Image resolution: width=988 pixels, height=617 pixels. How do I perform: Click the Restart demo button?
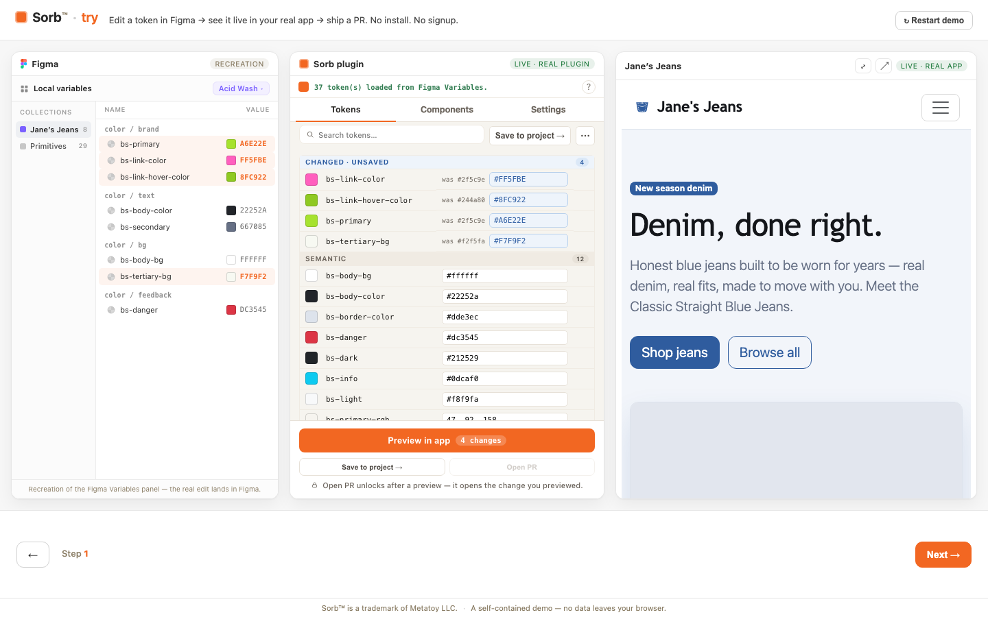click(x=934, y=21)
